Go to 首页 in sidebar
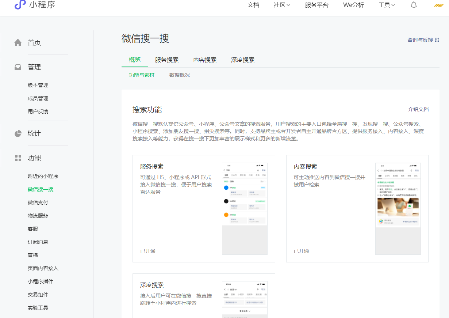This screenshot has height=318, width=449. pos(34,43)
